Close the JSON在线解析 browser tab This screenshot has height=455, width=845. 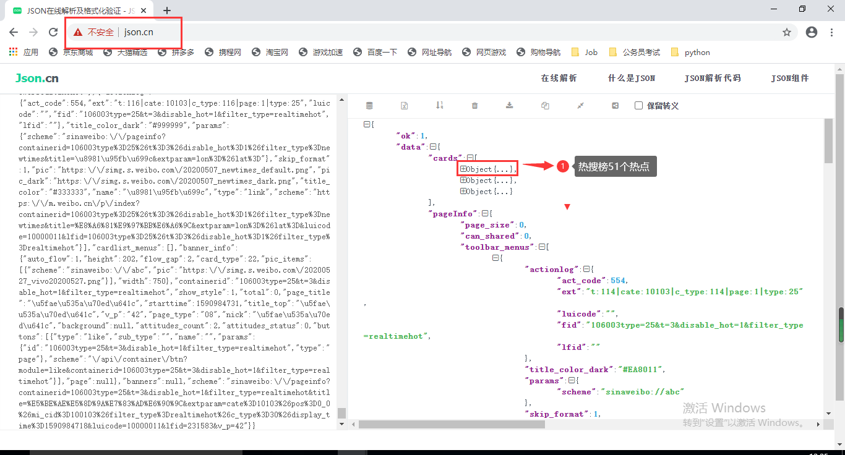point(144,11)
